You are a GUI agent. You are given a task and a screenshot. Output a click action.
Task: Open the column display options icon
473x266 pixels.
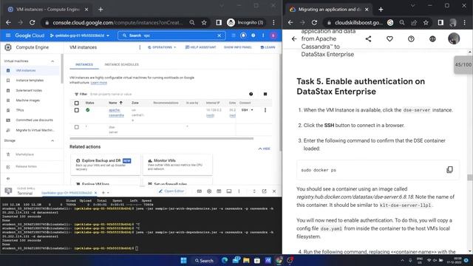[265, 94]
